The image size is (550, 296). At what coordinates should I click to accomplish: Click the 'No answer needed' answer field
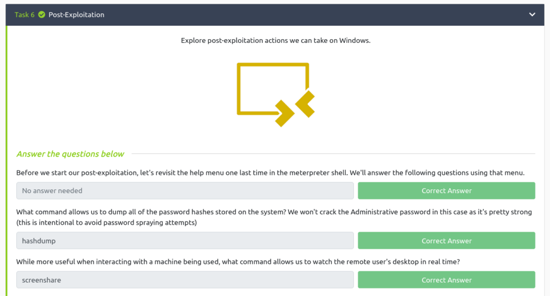point(185,190)
